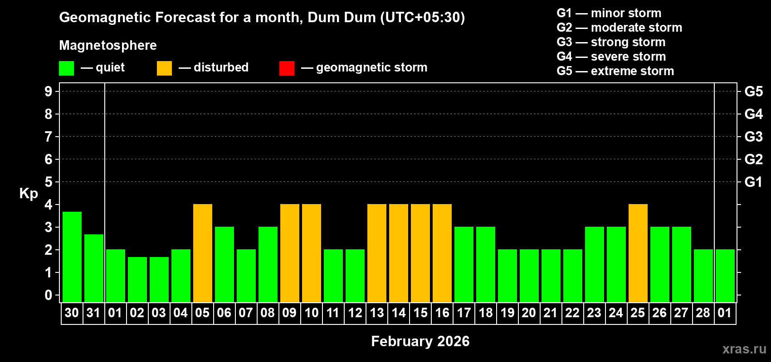Click the orange bar for day 10
The width and height of the screenshot is (771, 362).
pyautogui.click(x=312, y=253)
